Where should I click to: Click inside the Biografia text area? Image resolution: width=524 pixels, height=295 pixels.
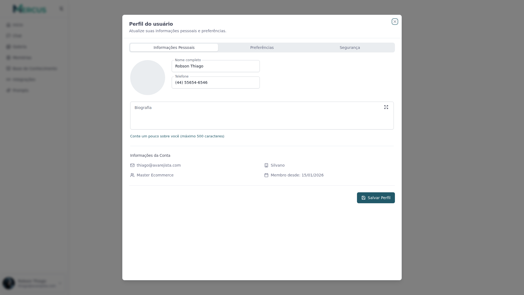tap(257, 119)
